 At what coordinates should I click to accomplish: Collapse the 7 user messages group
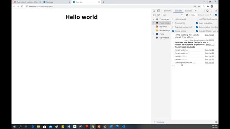154,23
